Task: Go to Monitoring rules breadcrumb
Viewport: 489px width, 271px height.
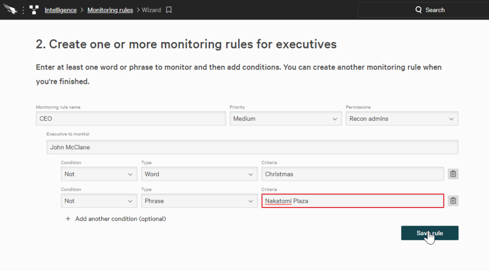Action: [110, 10]
